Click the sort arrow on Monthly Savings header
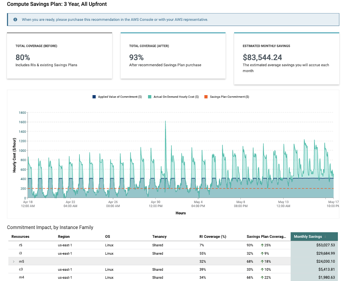 325,237
